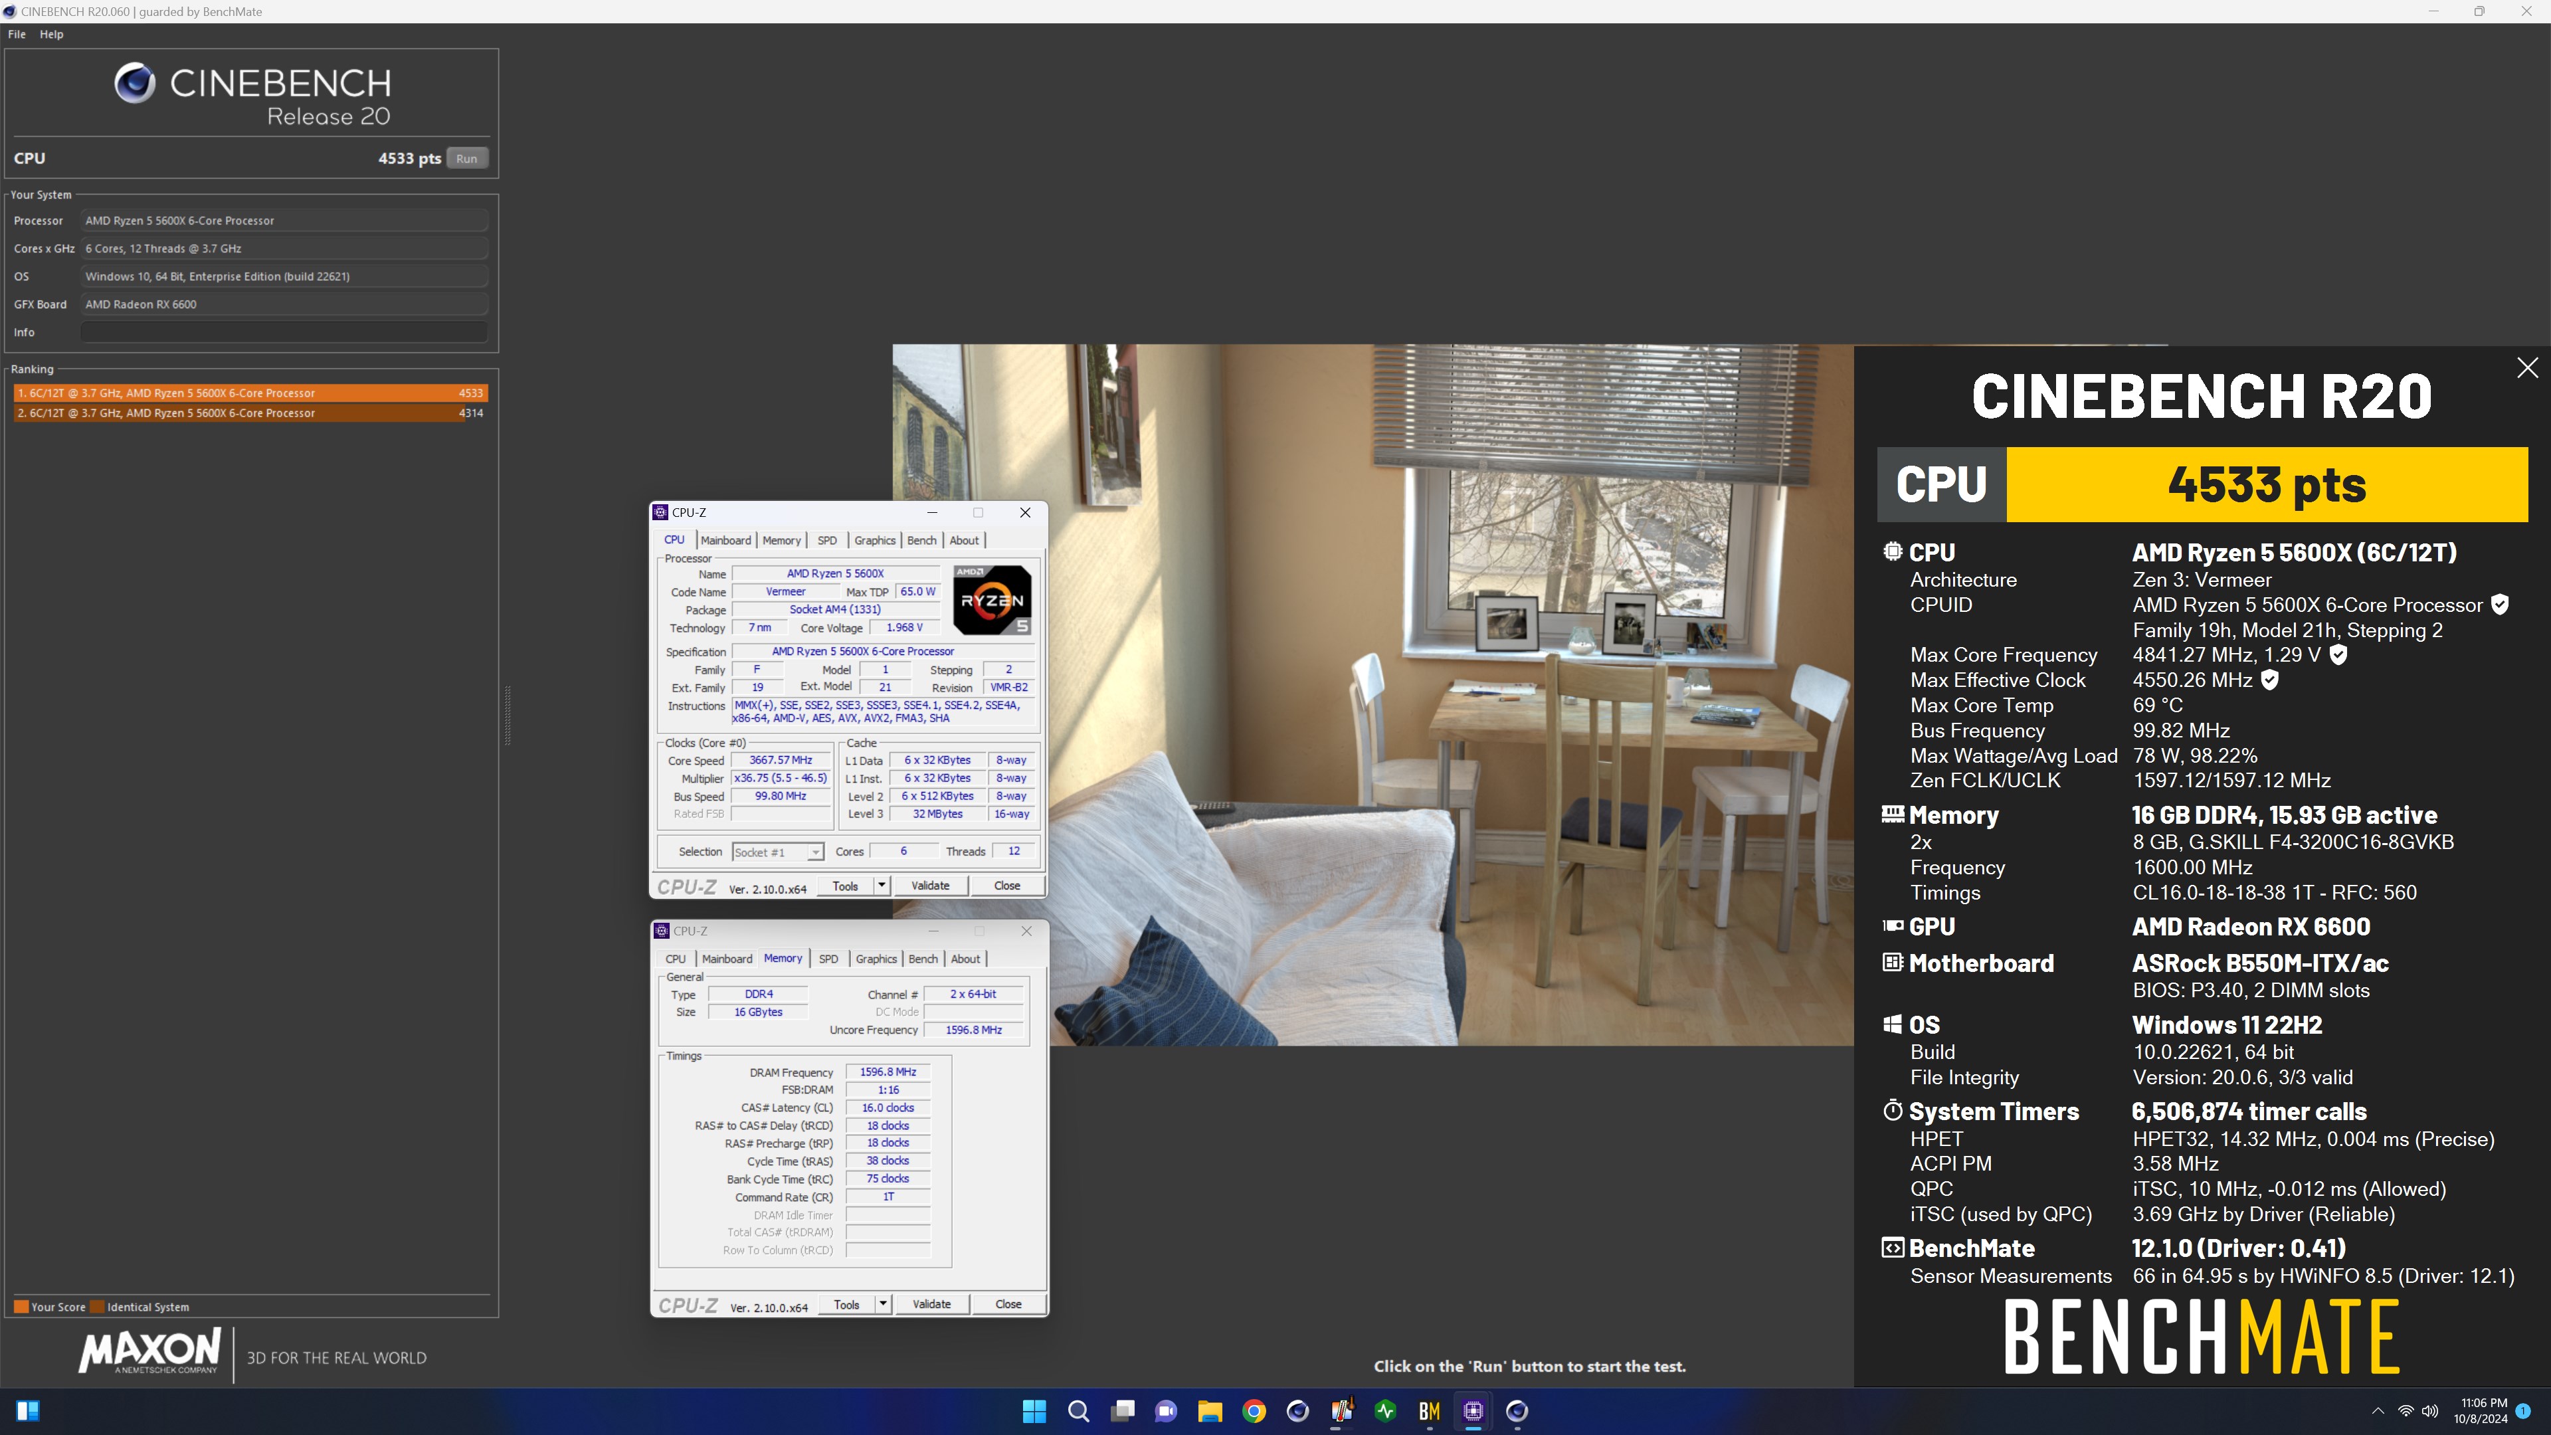Open Task View from the taskbar

click(x=1122, y=1410)
